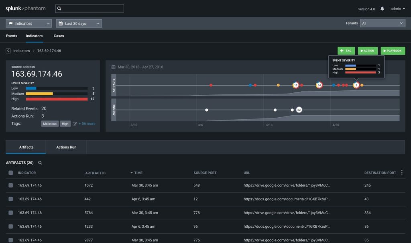Switch to the Cases tab

[59, 36]
